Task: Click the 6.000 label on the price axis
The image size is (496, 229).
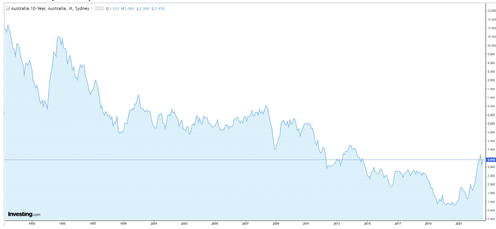Action: pos(490,115)
